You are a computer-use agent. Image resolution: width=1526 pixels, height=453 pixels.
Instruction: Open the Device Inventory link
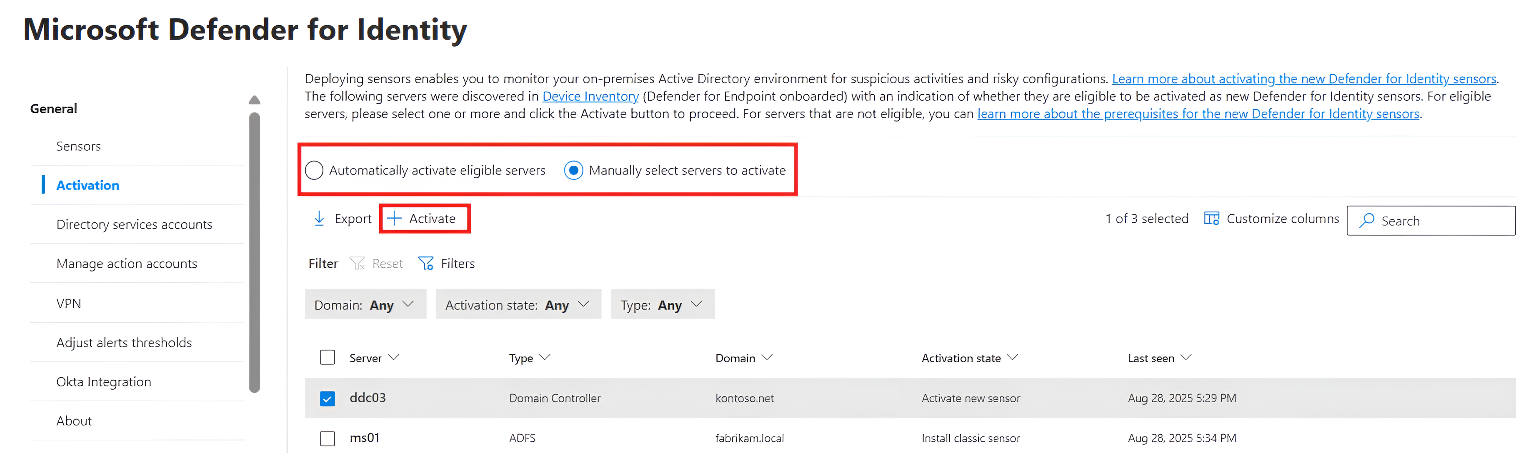589,96
